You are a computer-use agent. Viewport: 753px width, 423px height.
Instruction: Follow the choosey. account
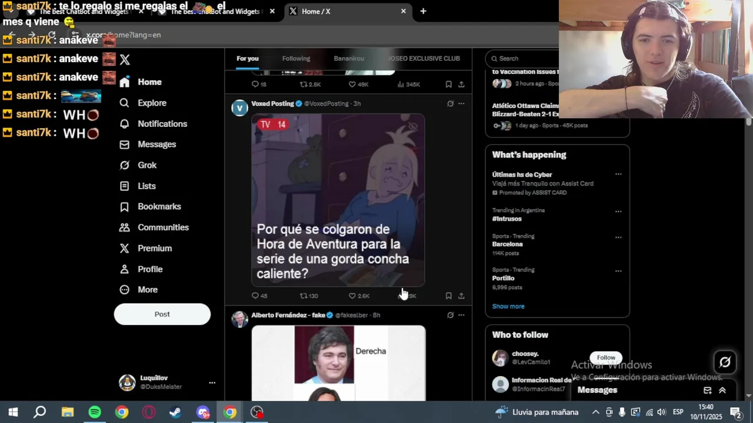(x=606, y=358)
